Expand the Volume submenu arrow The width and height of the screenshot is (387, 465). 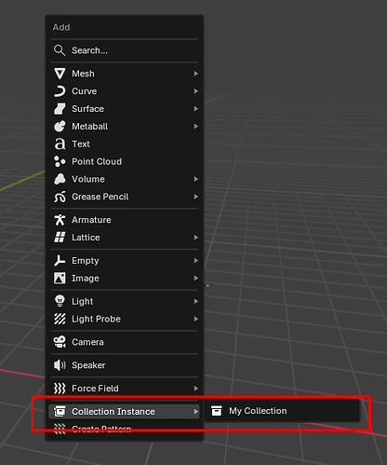[195, 179]
